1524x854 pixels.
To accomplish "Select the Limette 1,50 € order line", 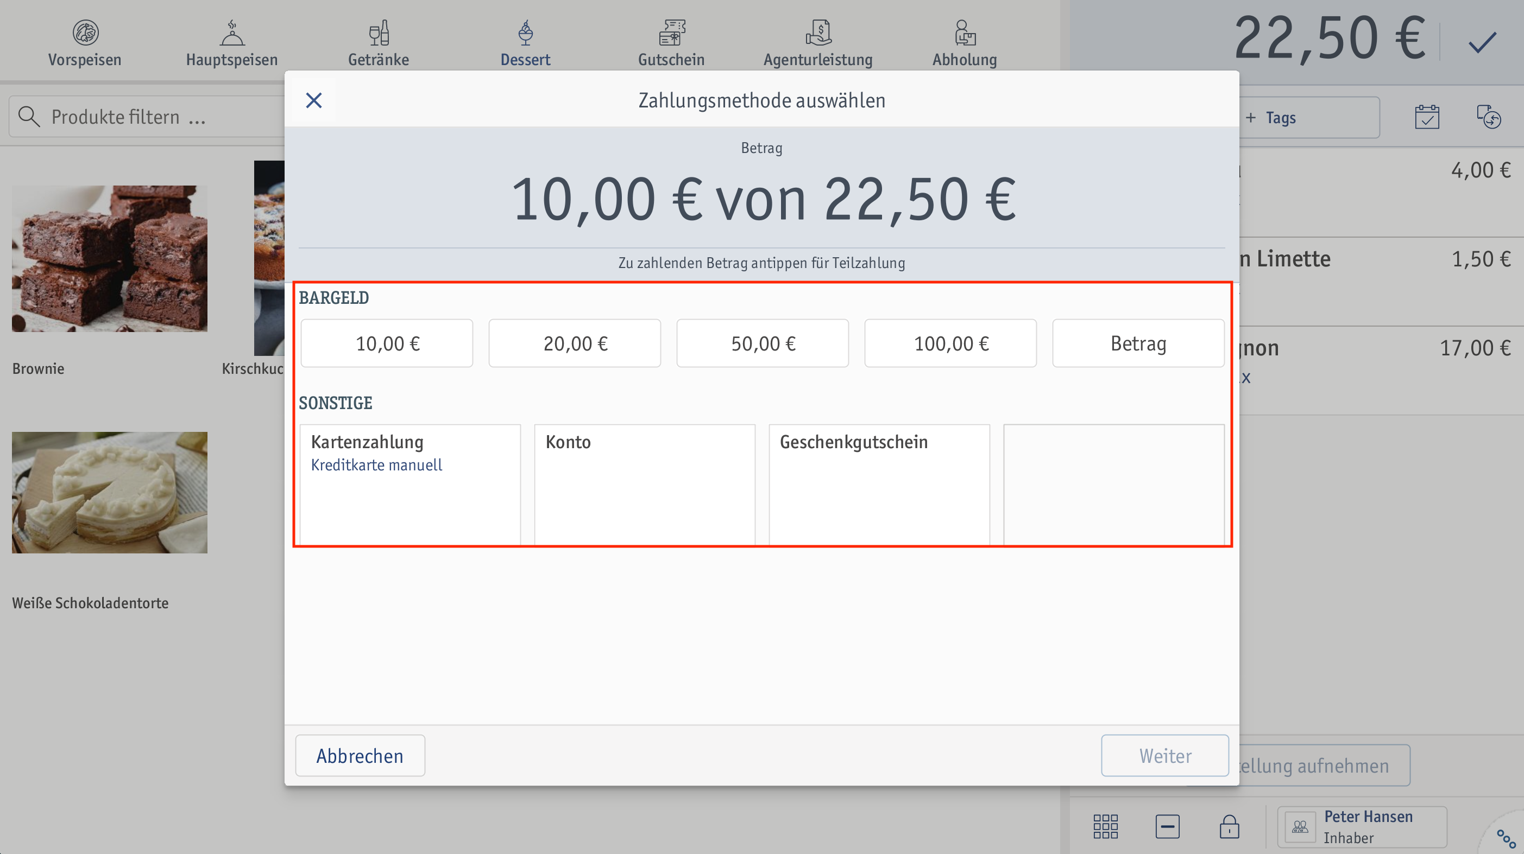I will 1381,282.
